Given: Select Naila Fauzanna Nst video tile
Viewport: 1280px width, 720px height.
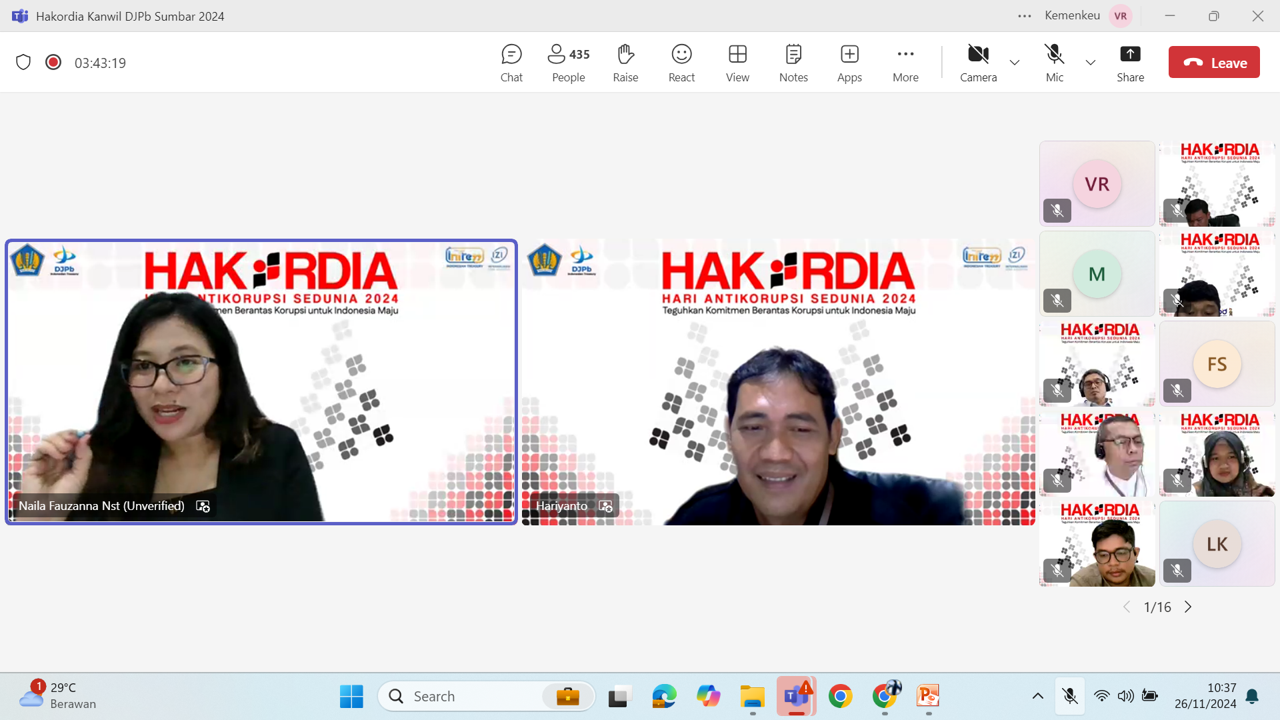Looking at the screenshot, I should click(x=261, y=382).
